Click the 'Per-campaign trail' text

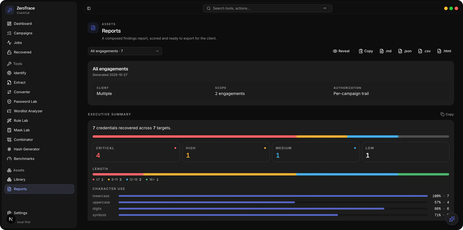pos(351,94)
